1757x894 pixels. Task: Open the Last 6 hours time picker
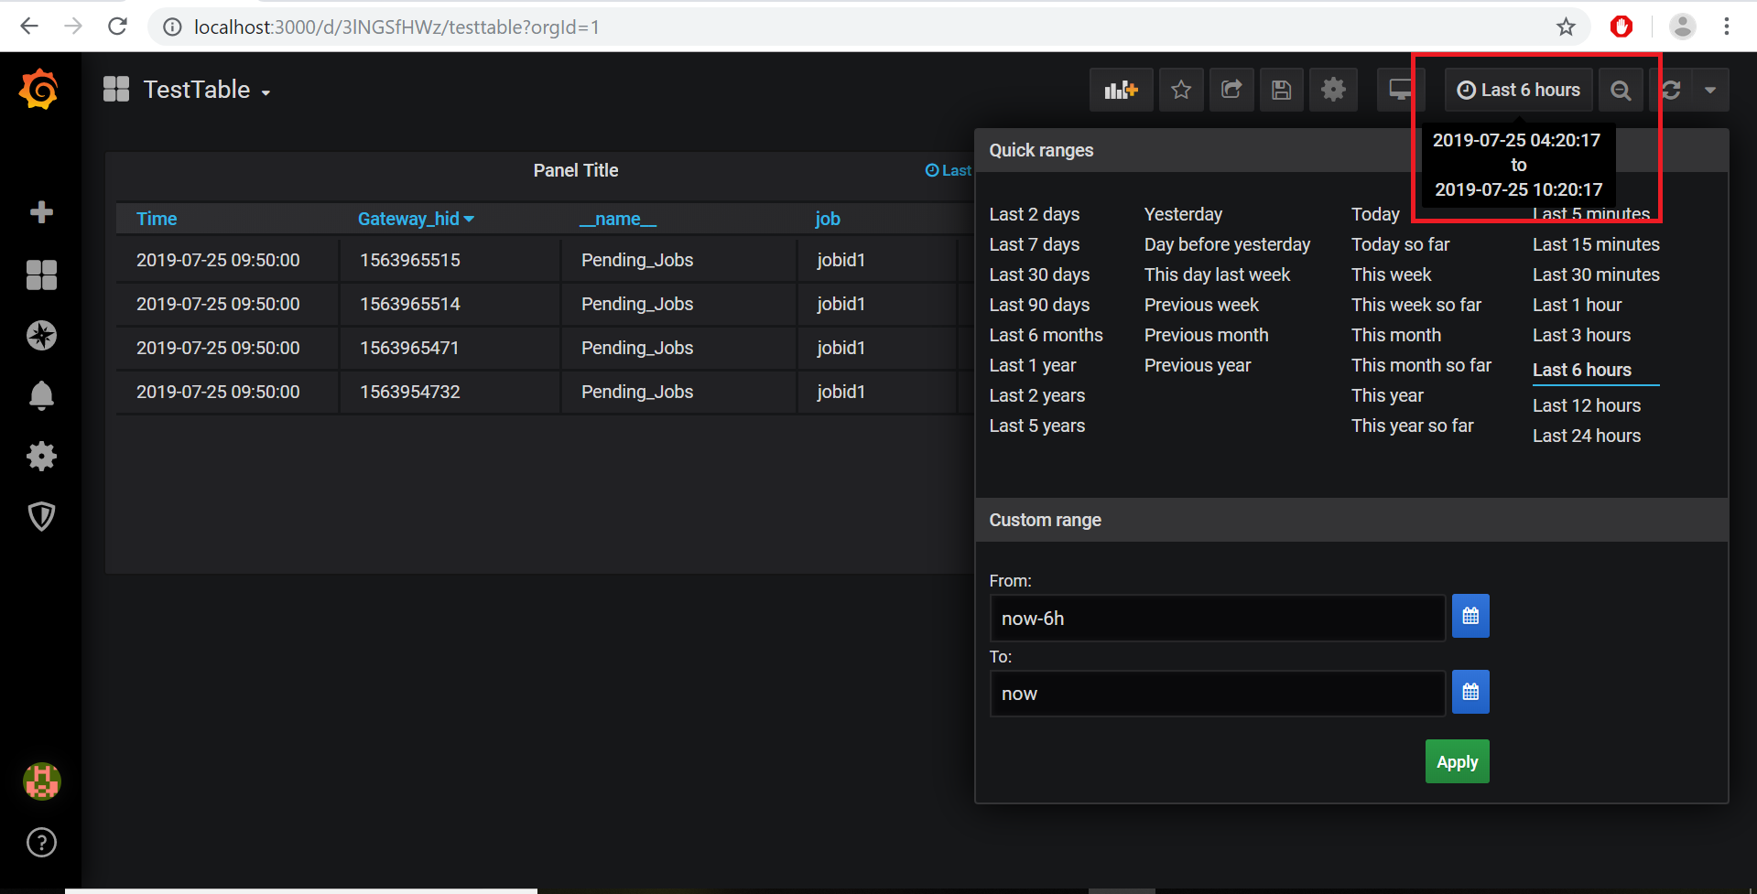[1517, 89]
